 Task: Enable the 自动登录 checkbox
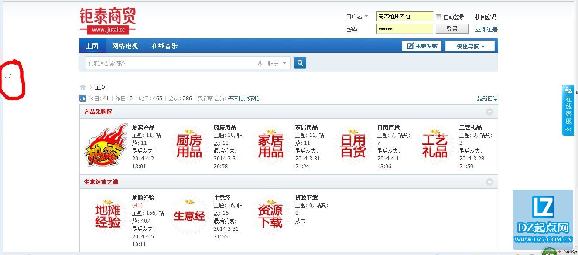coord(439,17)
